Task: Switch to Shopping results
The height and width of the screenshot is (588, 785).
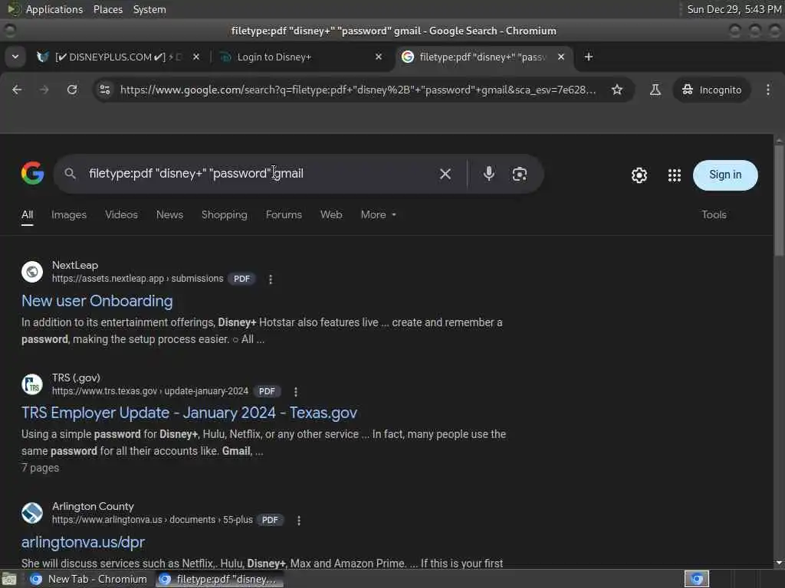Action: pyautogui.click(x=225, y=215)
